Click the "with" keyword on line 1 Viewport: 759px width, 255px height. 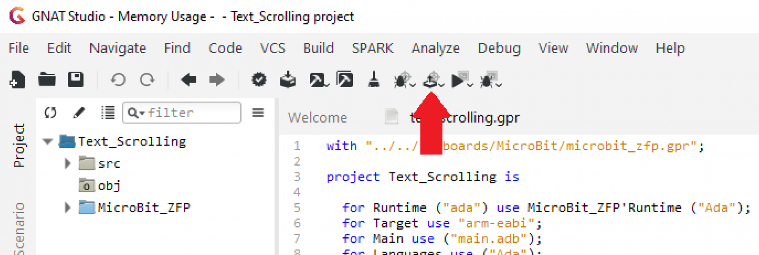(342, 146)
